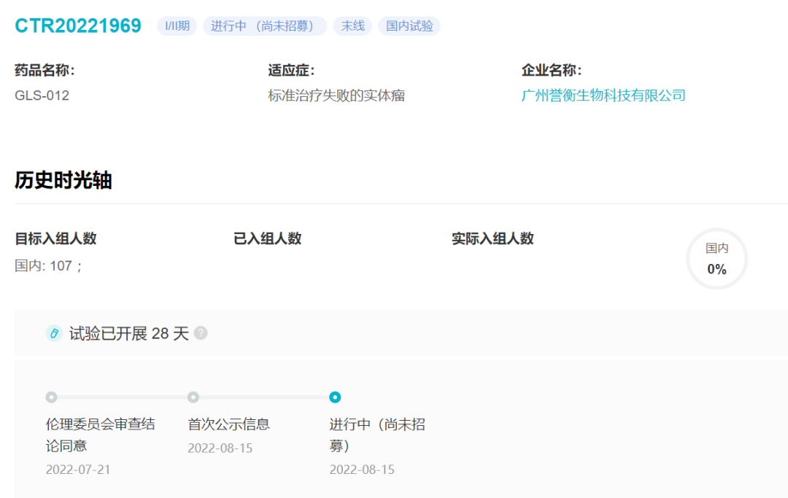Click the 国内 0% progress circle
The height and width of the screenshot is (498, 788).
point(716,259)
